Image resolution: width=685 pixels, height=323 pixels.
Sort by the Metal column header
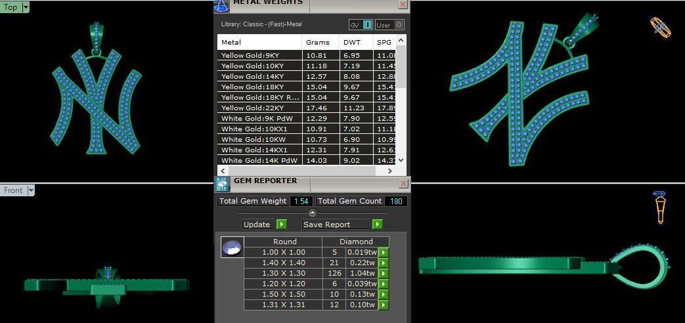260,42
